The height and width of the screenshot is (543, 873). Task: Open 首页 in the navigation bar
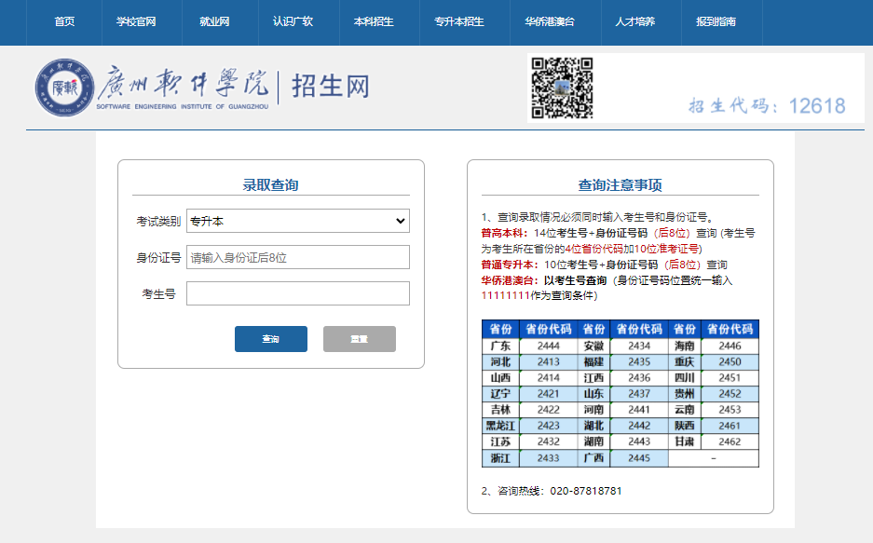(x=64, y=21)
